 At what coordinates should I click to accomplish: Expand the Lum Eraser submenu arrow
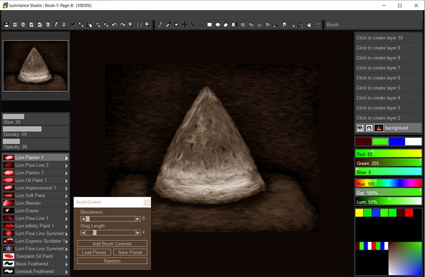click(x=66, y=211)
